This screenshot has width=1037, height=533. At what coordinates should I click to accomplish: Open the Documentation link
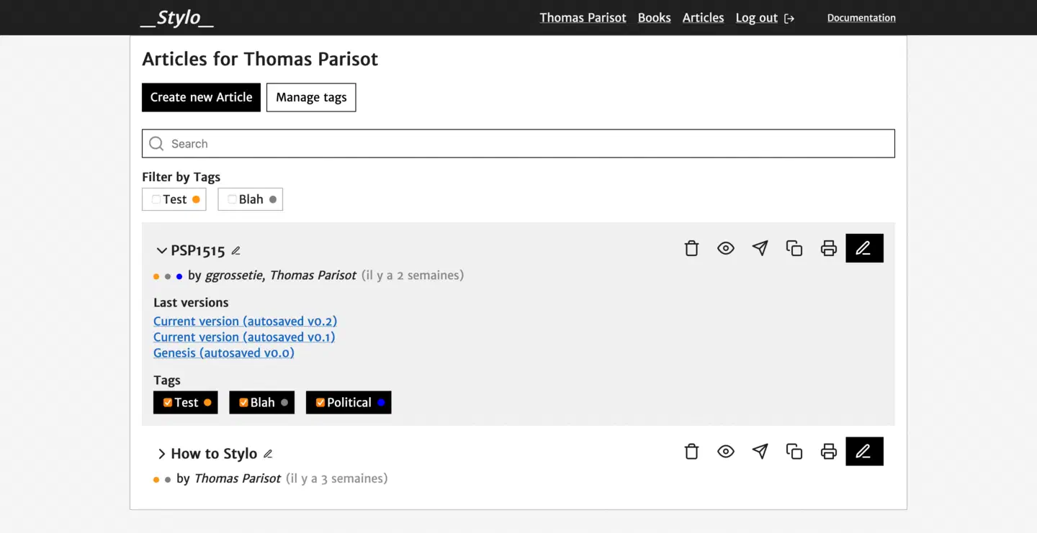(x=861, y=18)
